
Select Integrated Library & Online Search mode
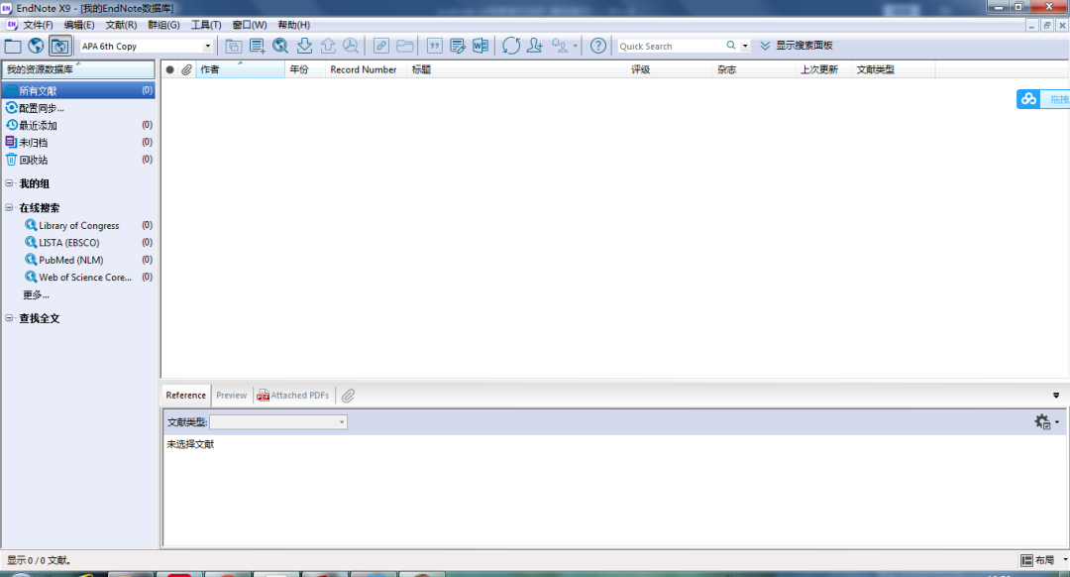[60, 46]
